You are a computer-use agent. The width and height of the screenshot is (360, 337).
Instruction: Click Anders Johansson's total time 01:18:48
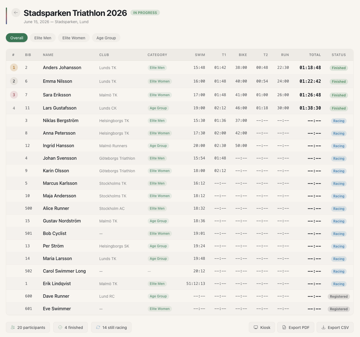click(310, 67)
